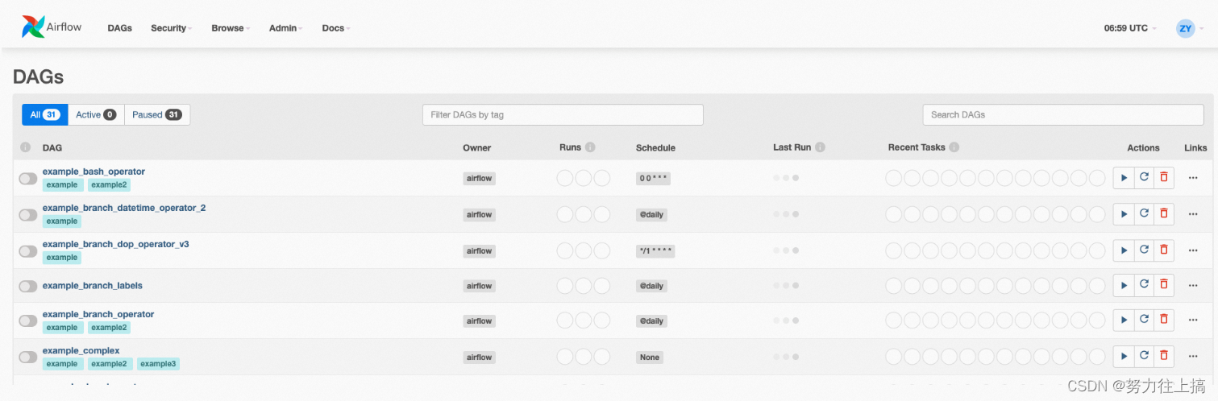Viewport: 1218px width, 401px height.
Task: Open the example_branch_operator link
Action: (x=98, y=314)
